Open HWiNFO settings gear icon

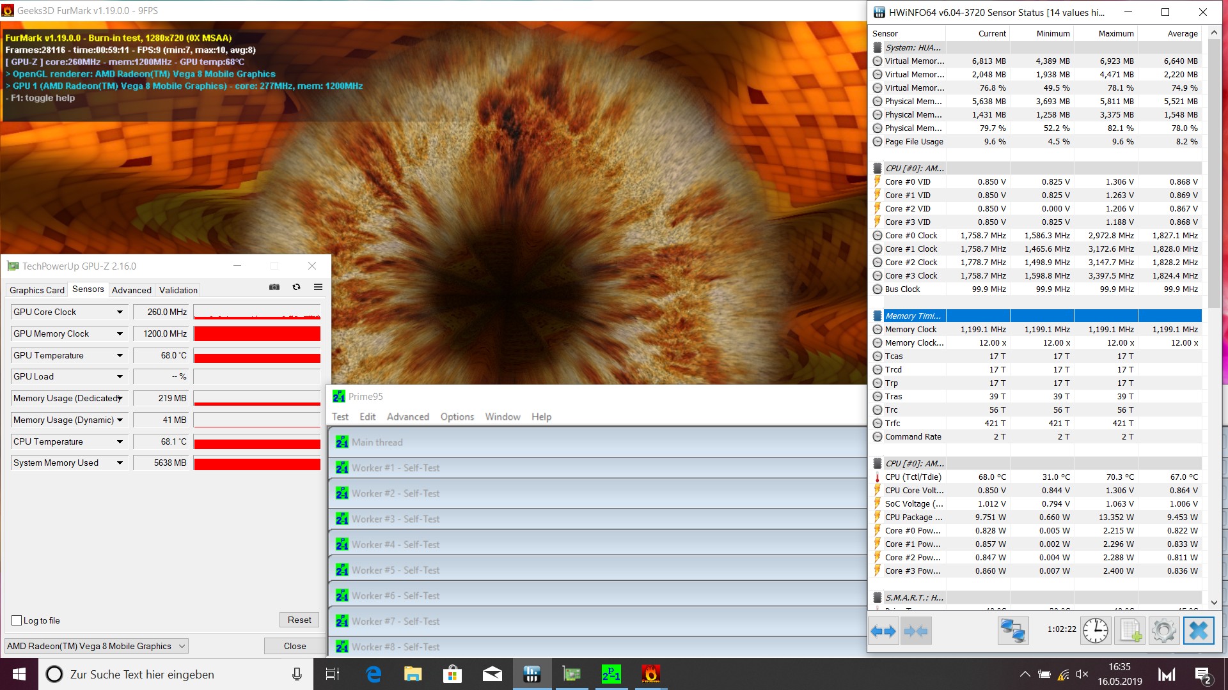(x=1164, y=631)
